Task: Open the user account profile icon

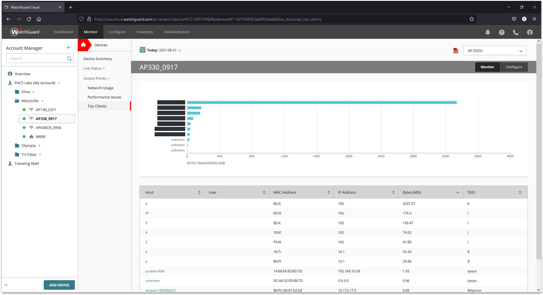Action: 530,32
